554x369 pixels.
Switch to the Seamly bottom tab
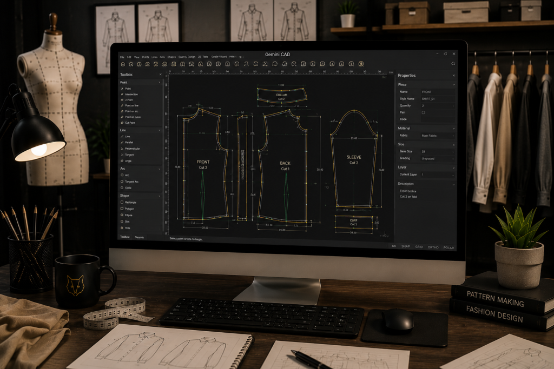(139, 237)
